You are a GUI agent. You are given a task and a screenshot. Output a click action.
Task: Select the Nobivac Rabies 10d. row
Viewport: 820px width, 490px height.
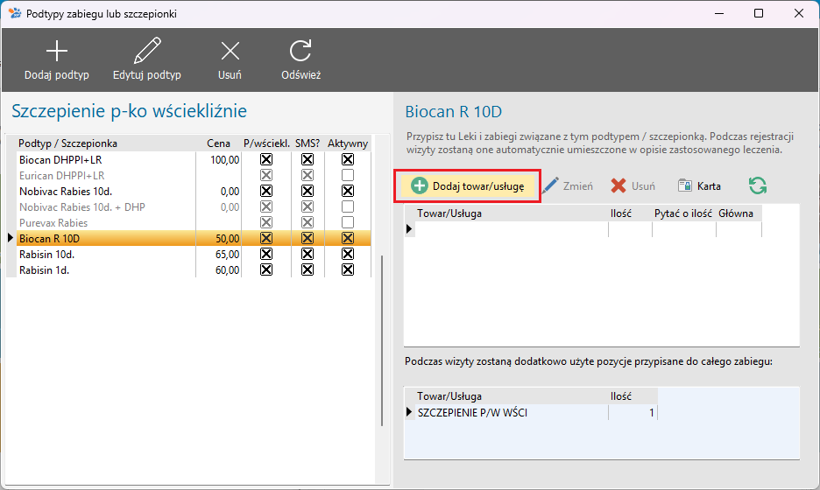pyautogui.click(x=194, y=192)
